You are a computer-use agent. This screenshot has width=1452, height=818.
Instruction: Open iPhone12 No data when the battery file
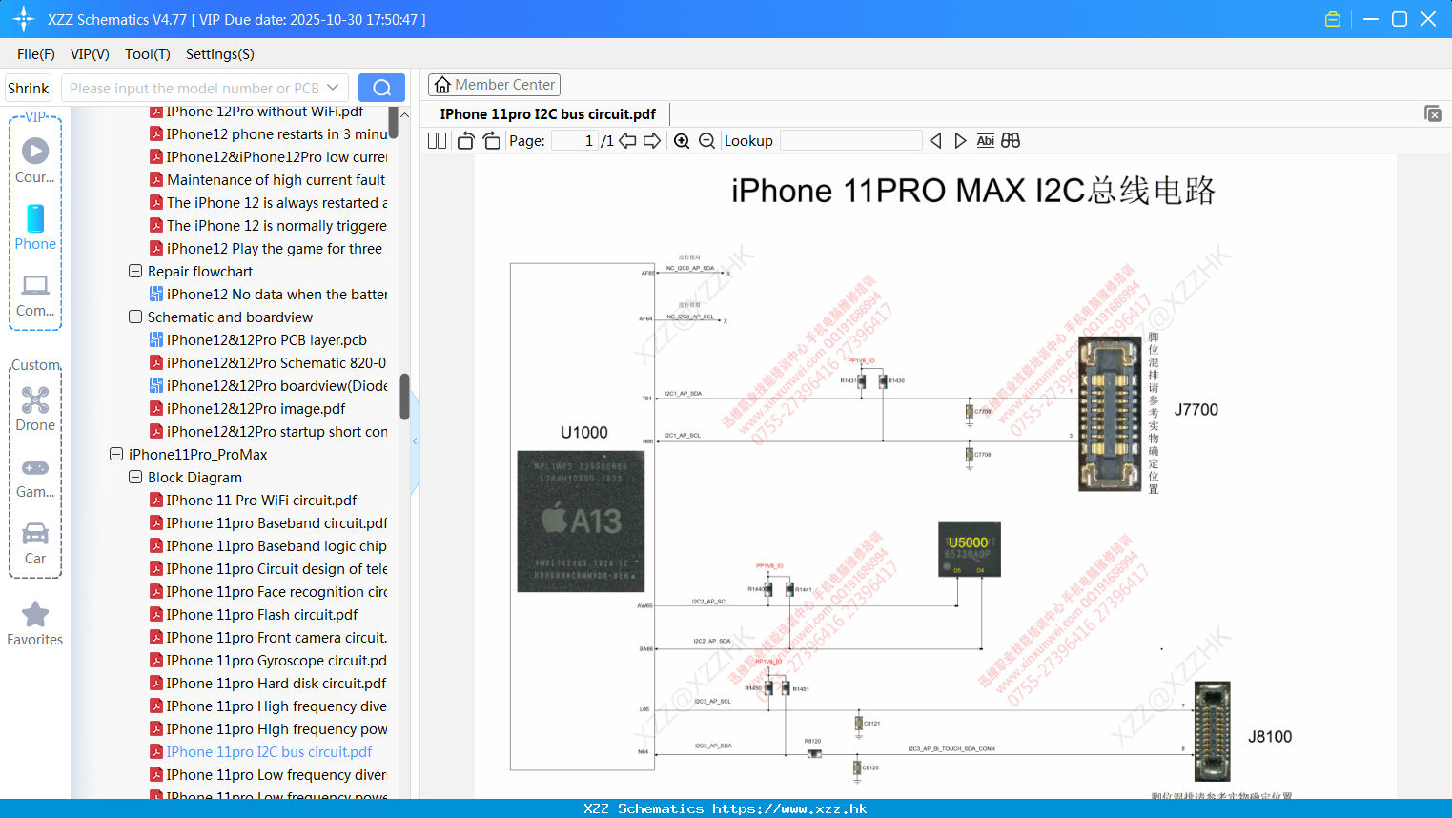pos(268,294)
